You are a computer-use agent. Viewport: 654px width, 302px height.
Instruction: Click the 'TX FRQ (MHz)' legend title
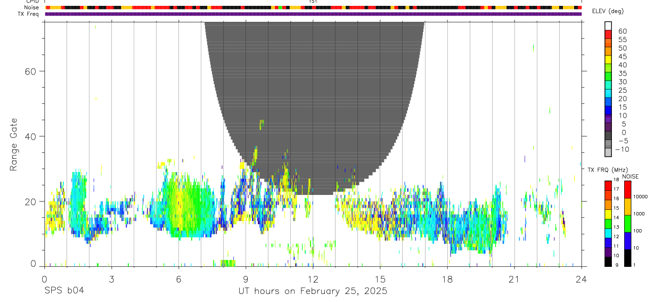tap(608, 169)
